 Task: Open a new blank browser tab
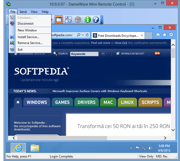tap(149, 35)
